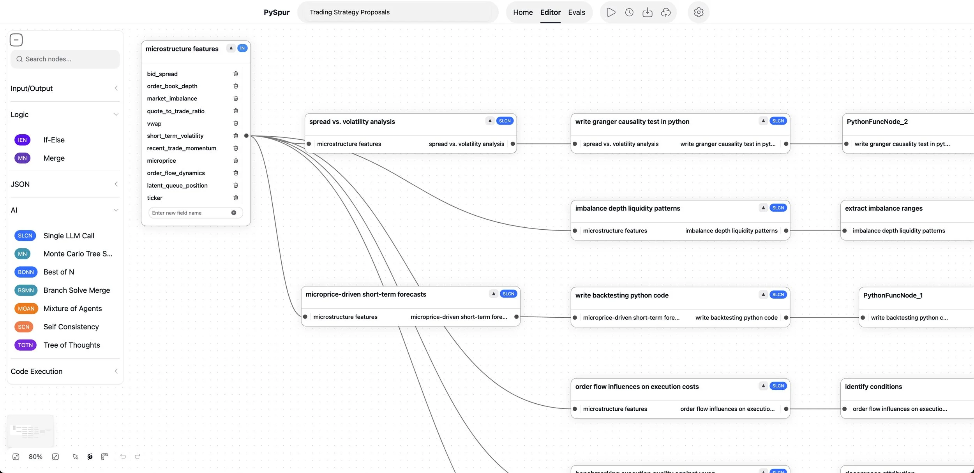Click the download workflow icon
This screenshot has height=473, width=974.
tap(647, 12)
